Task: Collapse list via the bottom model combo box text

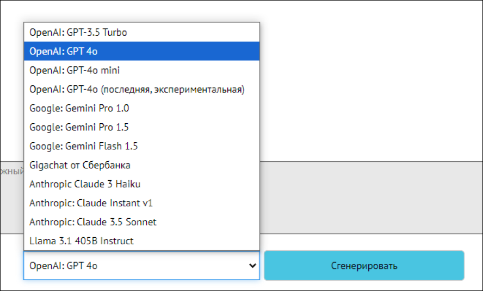Action: [x=64, y=266]
